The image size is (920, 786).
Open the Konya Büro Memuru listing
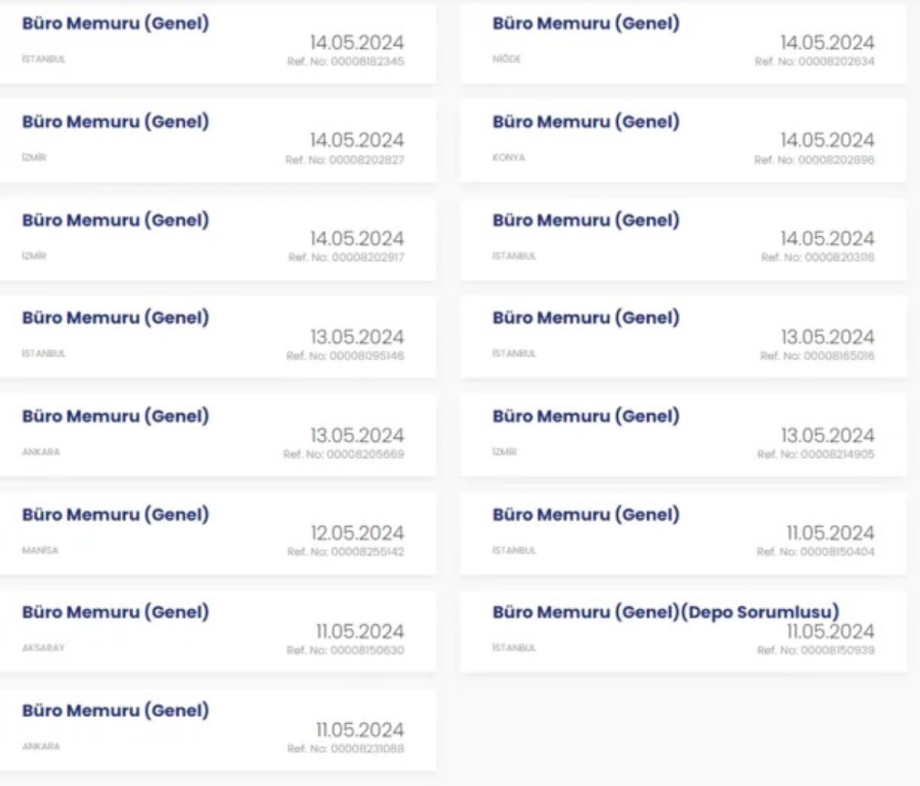click(x=682, y=140)
